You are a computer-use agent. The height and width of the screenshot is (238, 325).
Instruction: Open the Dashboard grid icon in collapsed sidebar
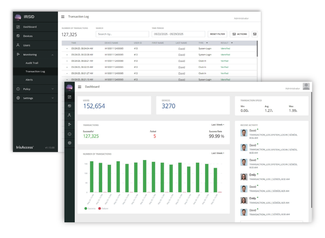[x=70, y=97]
